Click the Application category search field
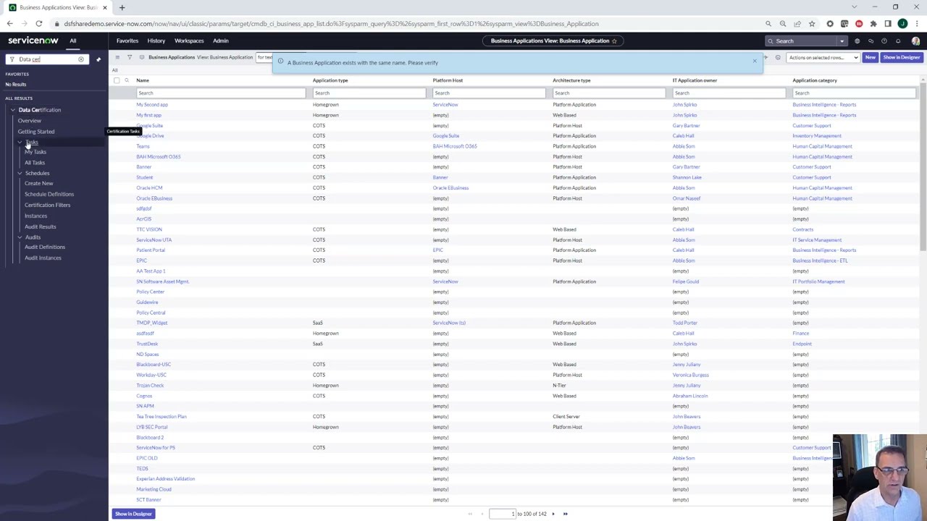The width and height of the screenshot is (927, 521). [854, 93]
